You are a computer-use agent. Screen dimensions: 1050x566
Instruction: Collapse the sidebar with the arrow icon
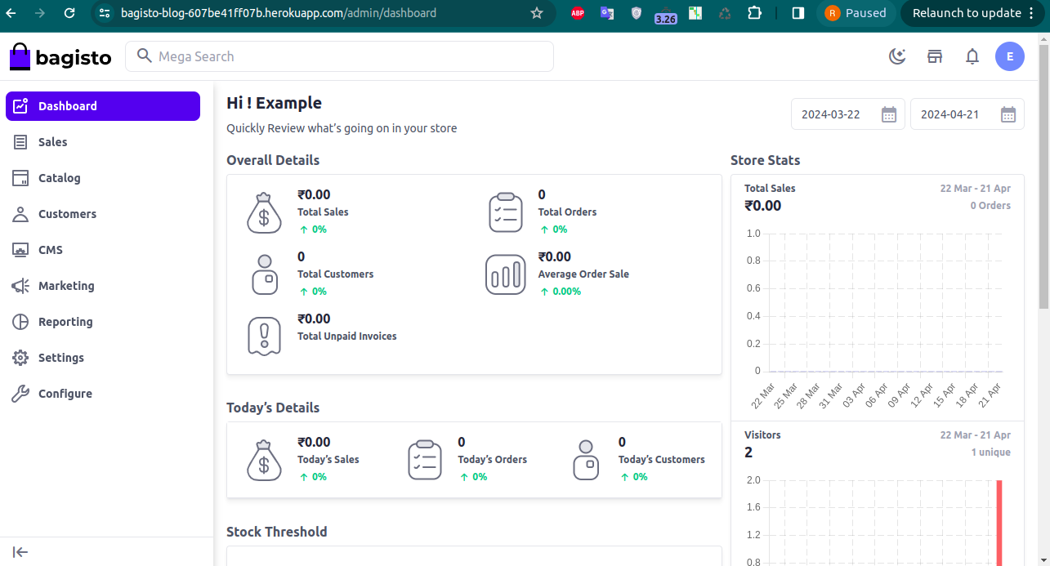[21, 552]
